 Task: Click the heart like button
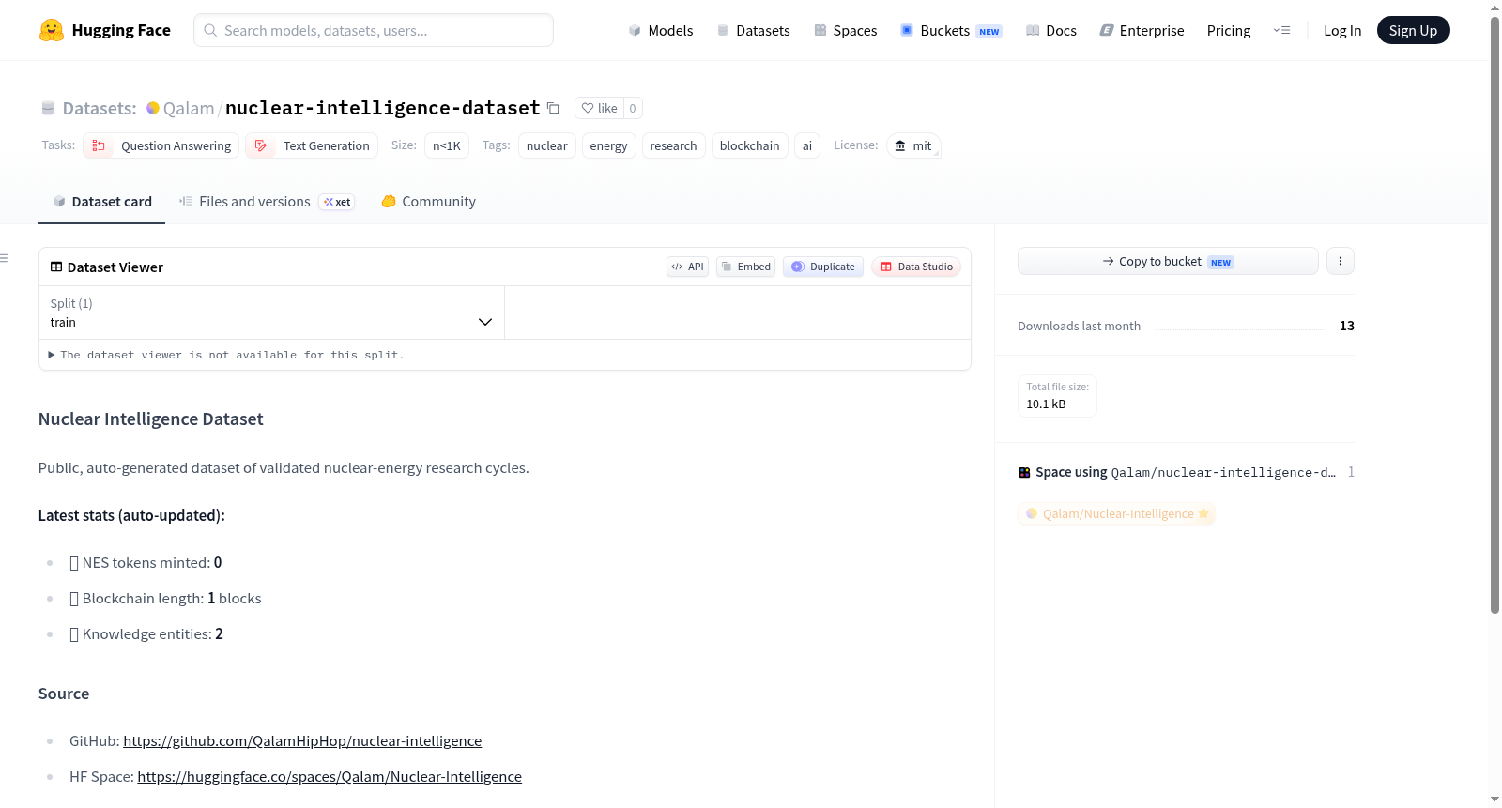599,108
